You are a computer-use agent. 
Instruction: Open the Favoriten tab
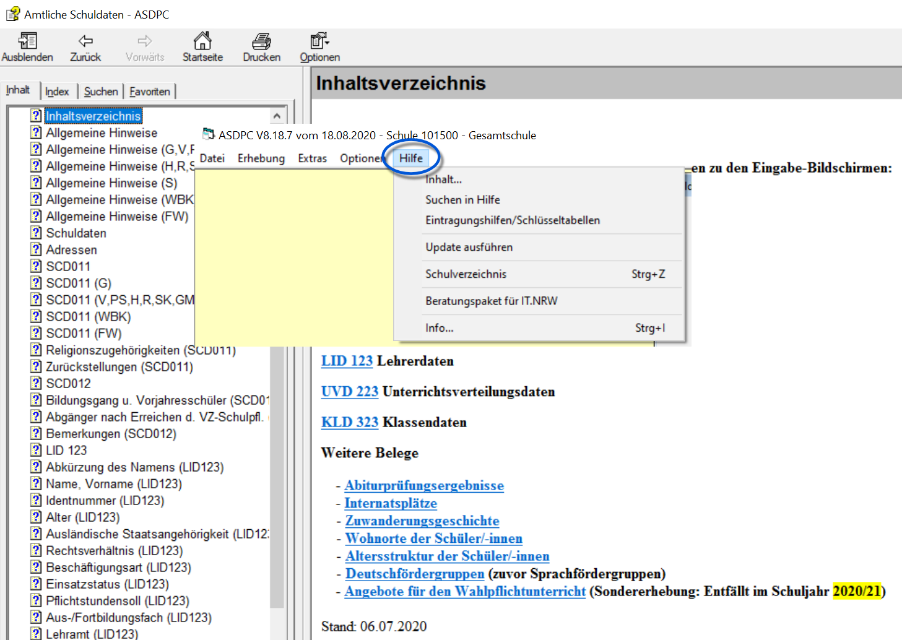click(x=150, y=92)
